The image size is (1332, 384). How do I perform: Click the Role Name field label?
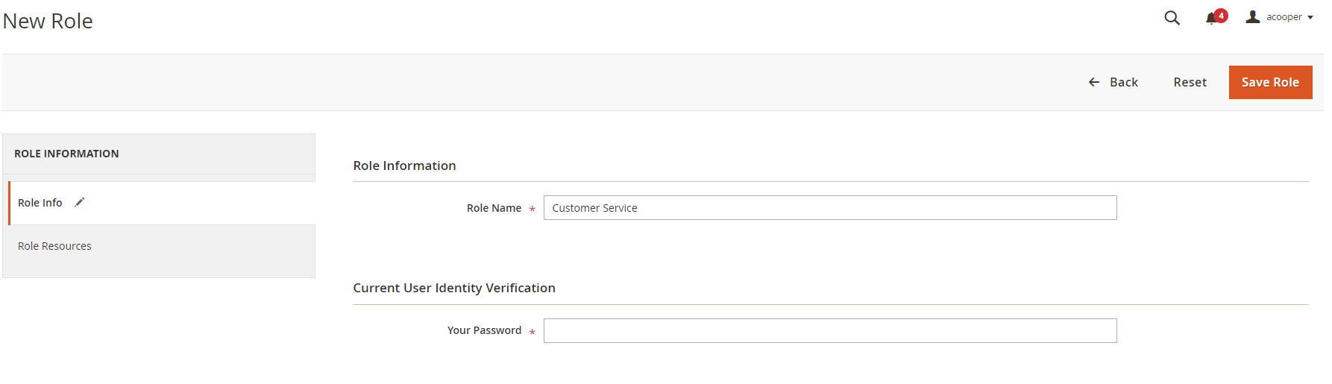(x=494, y=208)
